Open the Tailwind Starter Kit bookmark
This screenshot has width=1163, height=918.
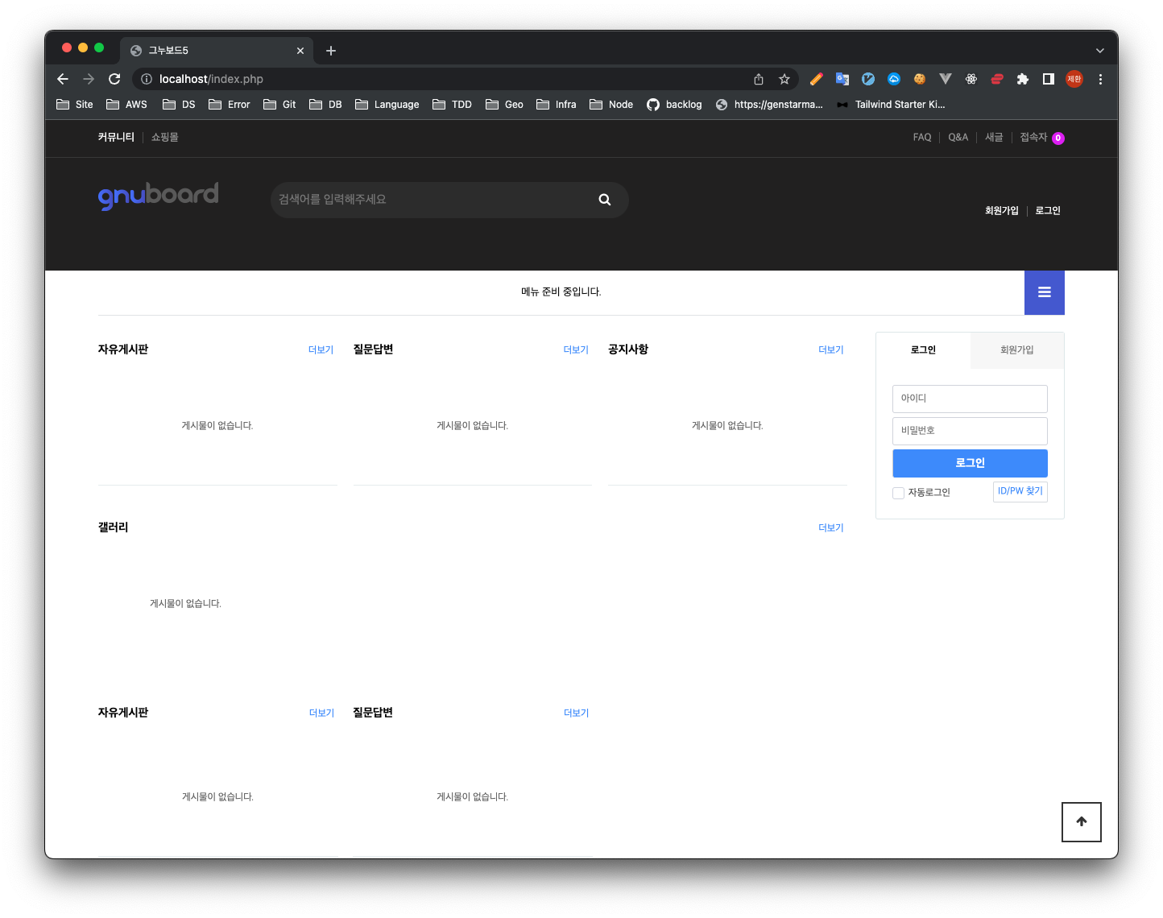coord(891,105)
